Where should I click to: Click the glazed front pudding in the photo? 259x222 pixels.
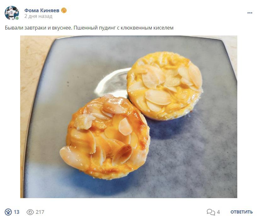pos(105,137)
